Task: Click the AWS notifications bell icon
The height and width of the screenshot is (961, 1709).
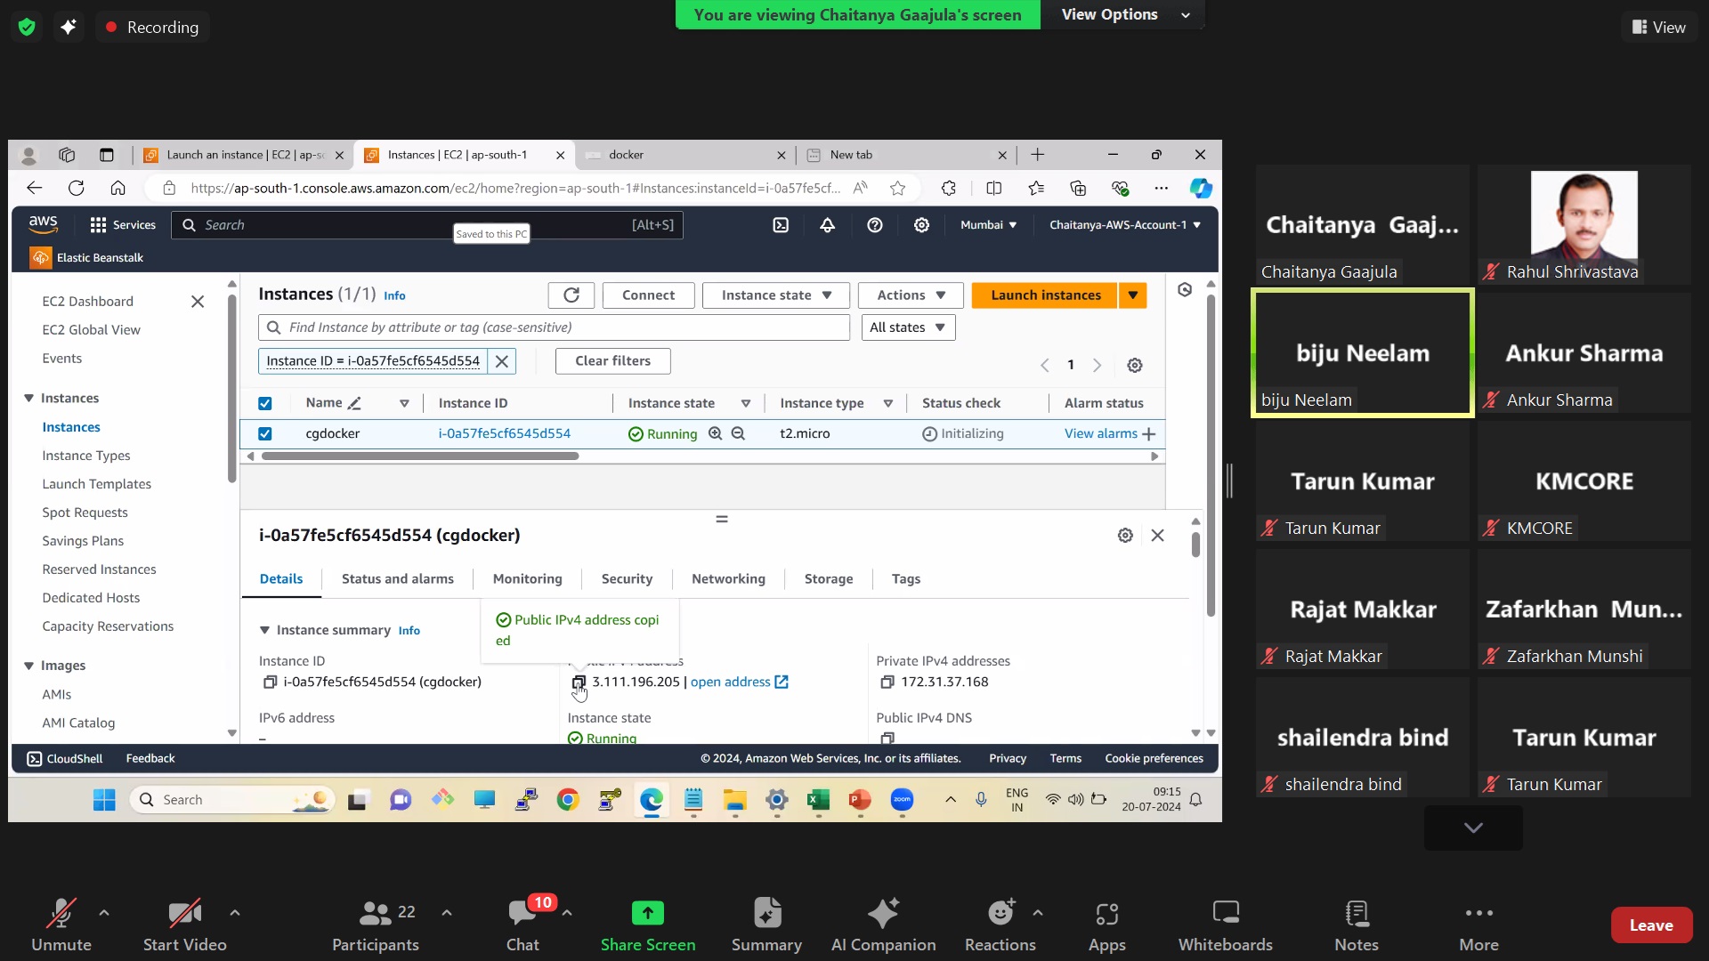Action: pos(827,225)
